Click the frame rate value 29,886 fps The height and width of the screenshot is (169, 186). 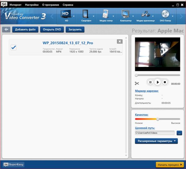pyautogui.click(x=95, y=52)
